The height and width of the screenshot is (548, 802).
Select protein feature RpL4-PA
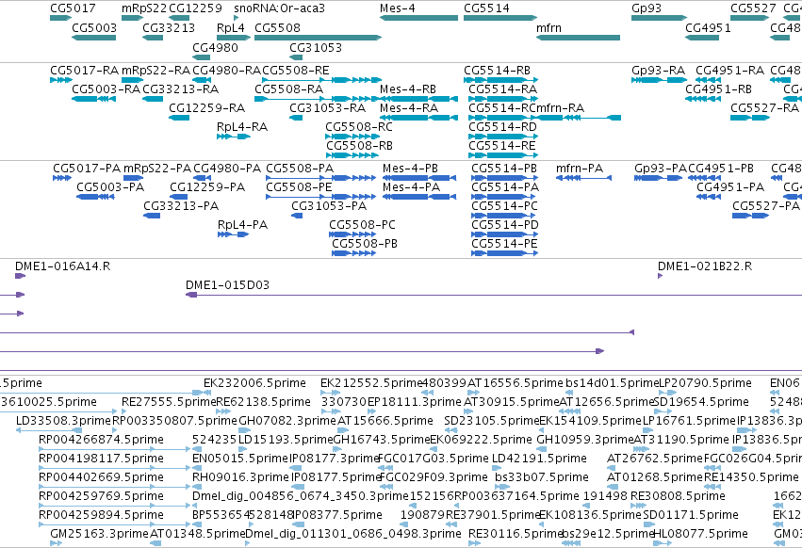tap(233, 234)
